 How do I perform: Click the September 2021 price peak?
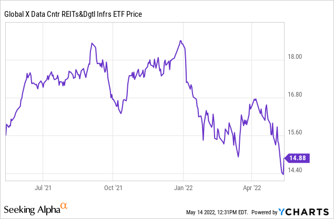coord(92,43)
